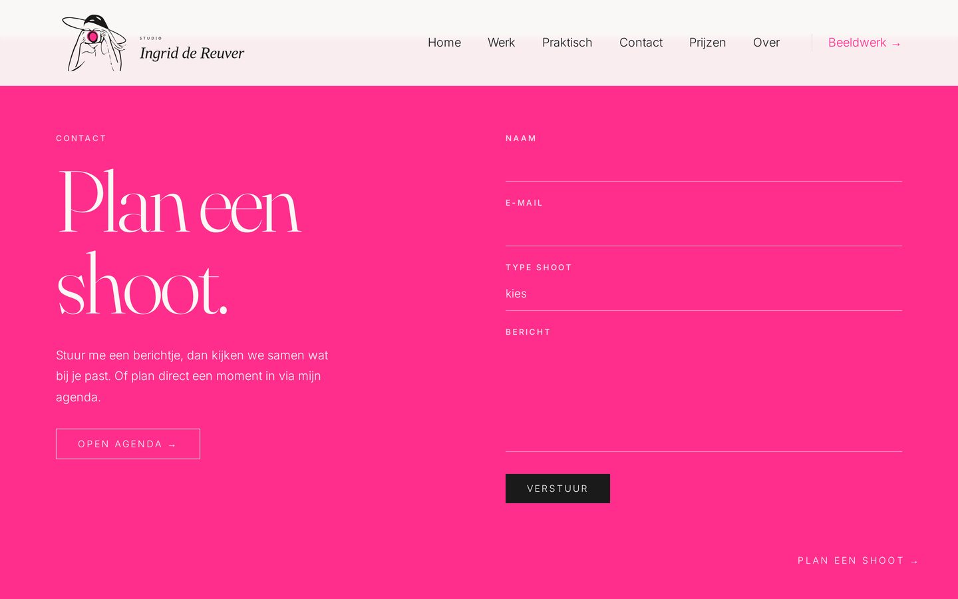Click the small CONTACT label
The width and height of the screenshot is (958, 599).
click(81, 138)
